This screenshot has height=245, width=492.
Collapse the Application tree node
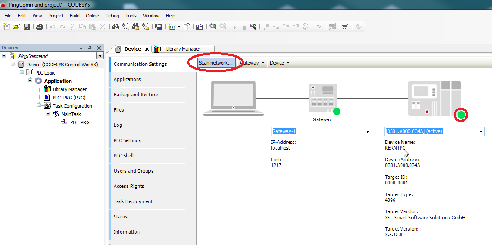tap(30, 81)
